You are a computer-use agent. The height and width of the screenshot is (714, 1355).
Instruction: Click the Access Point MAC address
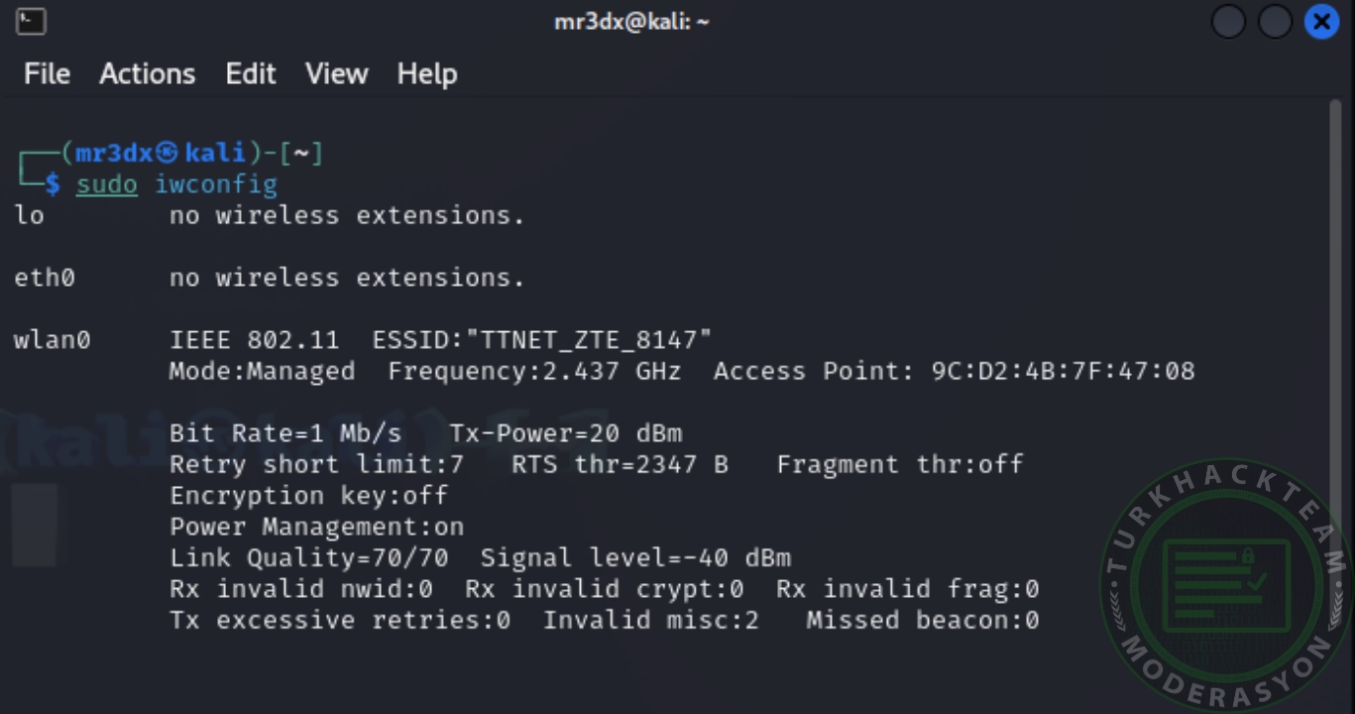coord(1063,372)
